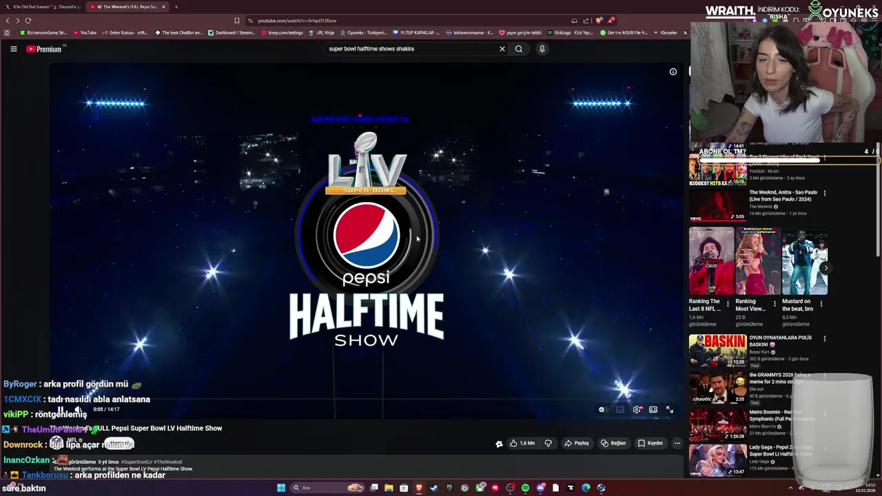
Task: Open The Weeknd, Anitta Sao Paulo video thumbnail
Action: (x=717, y=206)
